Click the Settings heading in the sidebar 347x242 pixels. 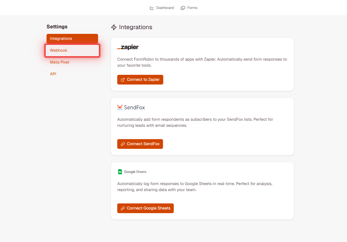point(57,27)
